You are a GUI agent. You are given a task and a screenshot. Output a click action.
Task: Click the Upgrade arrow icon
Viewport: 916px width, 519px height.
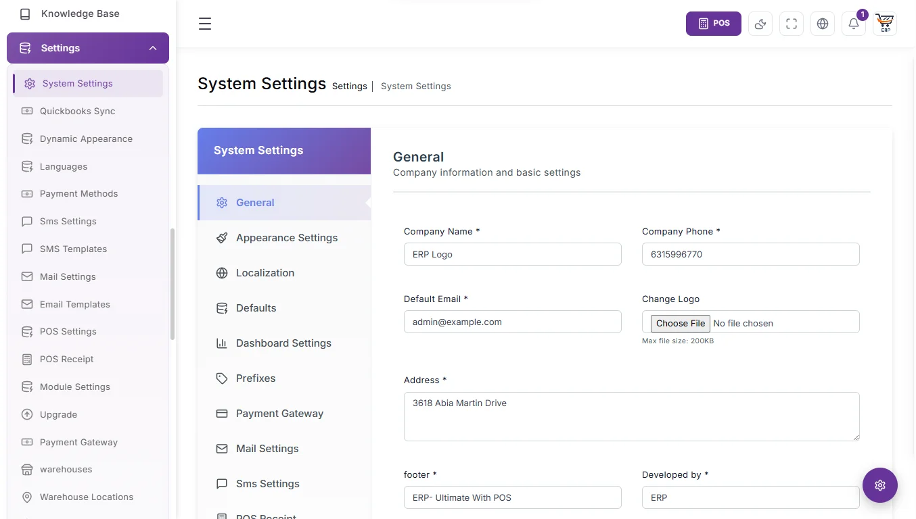point(27,414)
